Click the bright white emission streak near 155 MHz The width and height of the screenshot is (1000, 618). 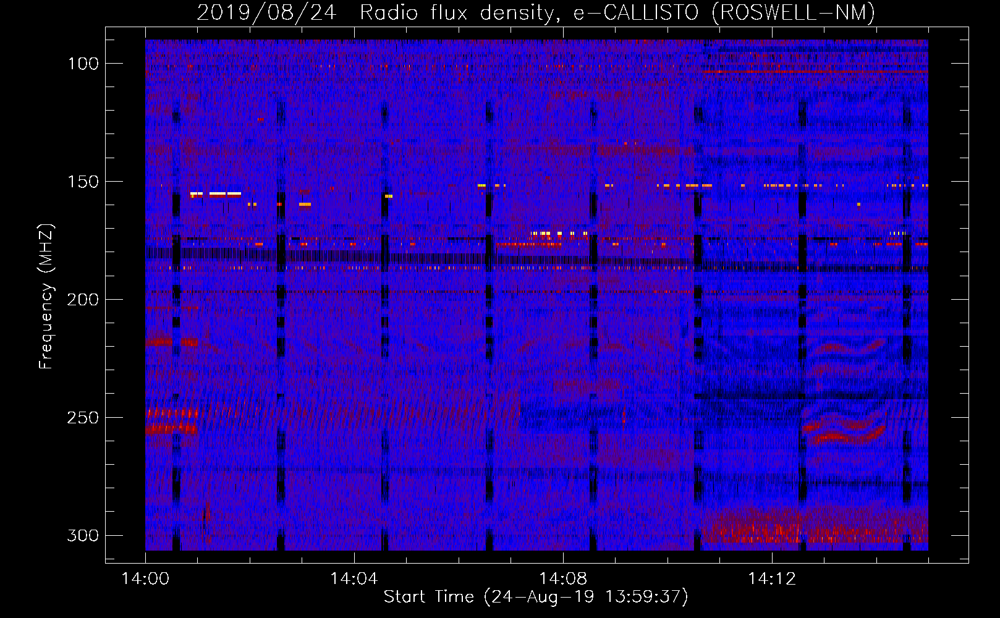(216, 194)
